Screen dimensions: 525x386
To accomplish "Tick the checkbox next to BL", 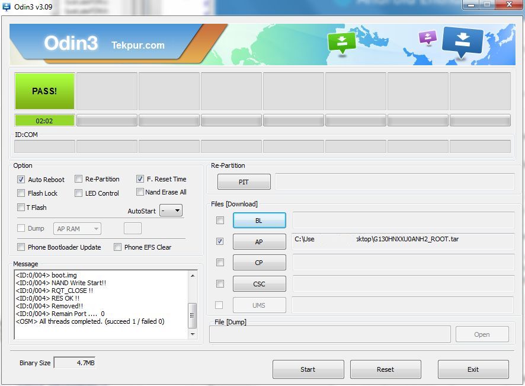I will click(x=220, y=220).
